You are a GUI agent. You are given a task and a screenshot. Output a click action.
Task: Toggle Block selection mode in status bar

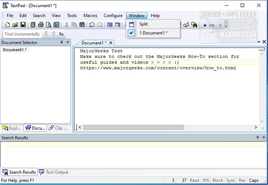click(x=218, y=180)
